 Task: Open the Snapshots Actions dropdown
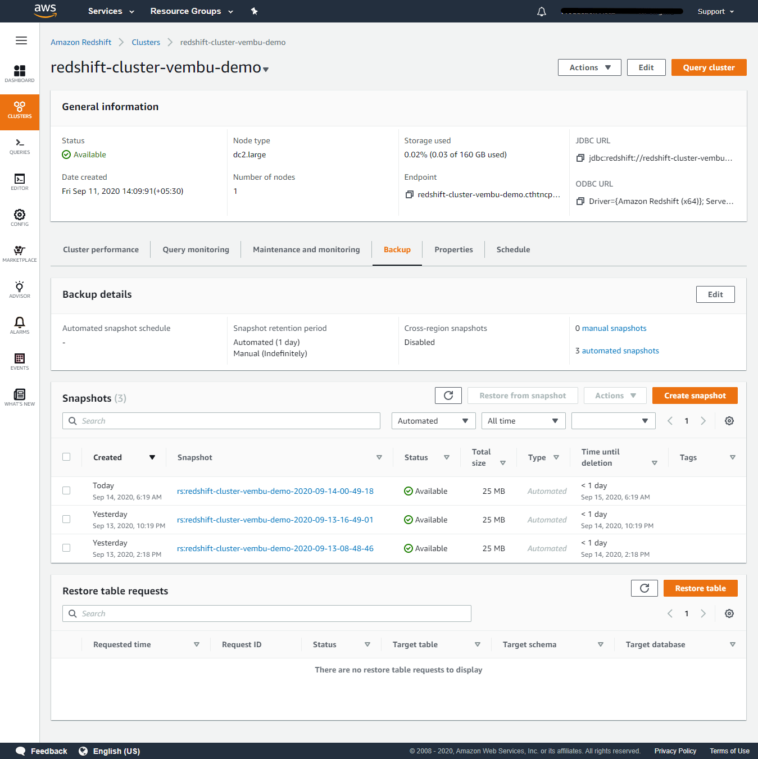click(x=615, y=396)
